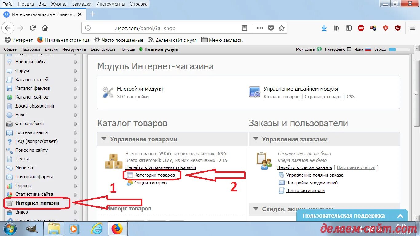Show sidebars icon in toolbar
Viewport: 420px width, 236px height.
[x=349, y=28]
